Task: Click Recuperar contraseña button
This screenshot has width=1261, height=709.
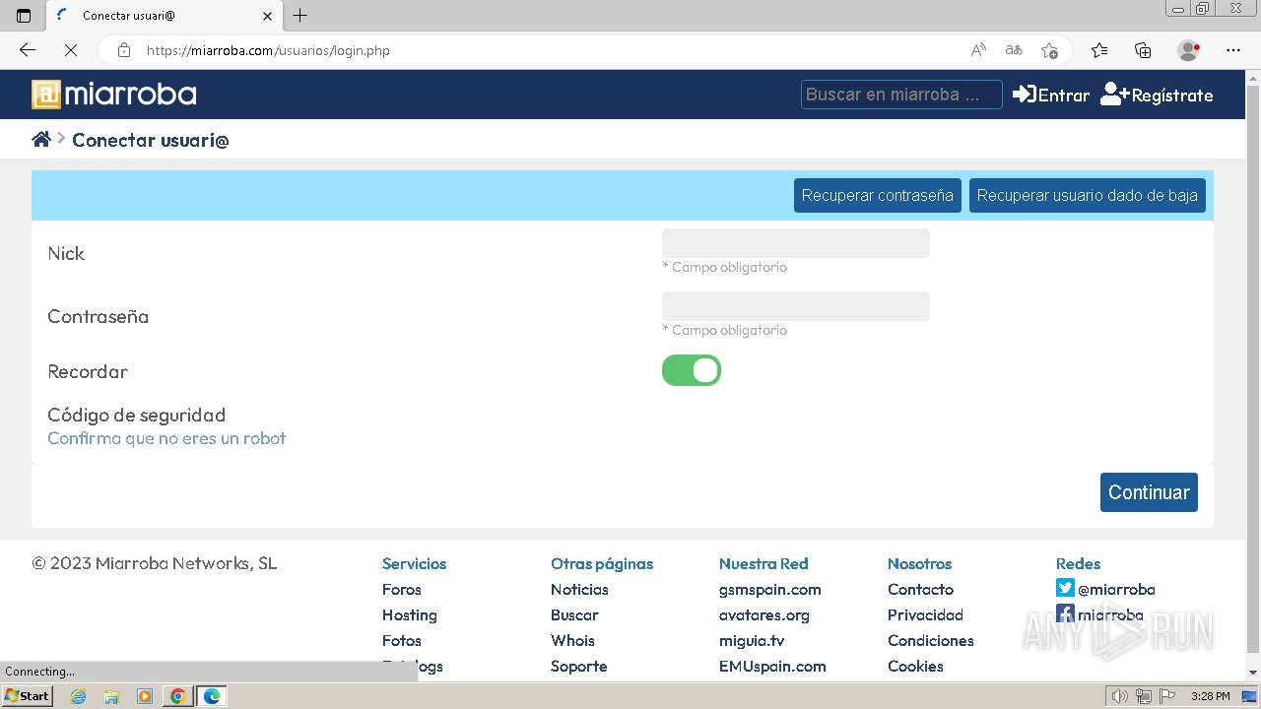Action: click(x=877, y=195)
